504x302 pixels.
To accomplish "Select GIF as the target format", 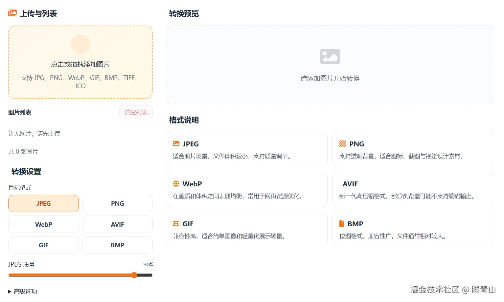I will [43, 245].
